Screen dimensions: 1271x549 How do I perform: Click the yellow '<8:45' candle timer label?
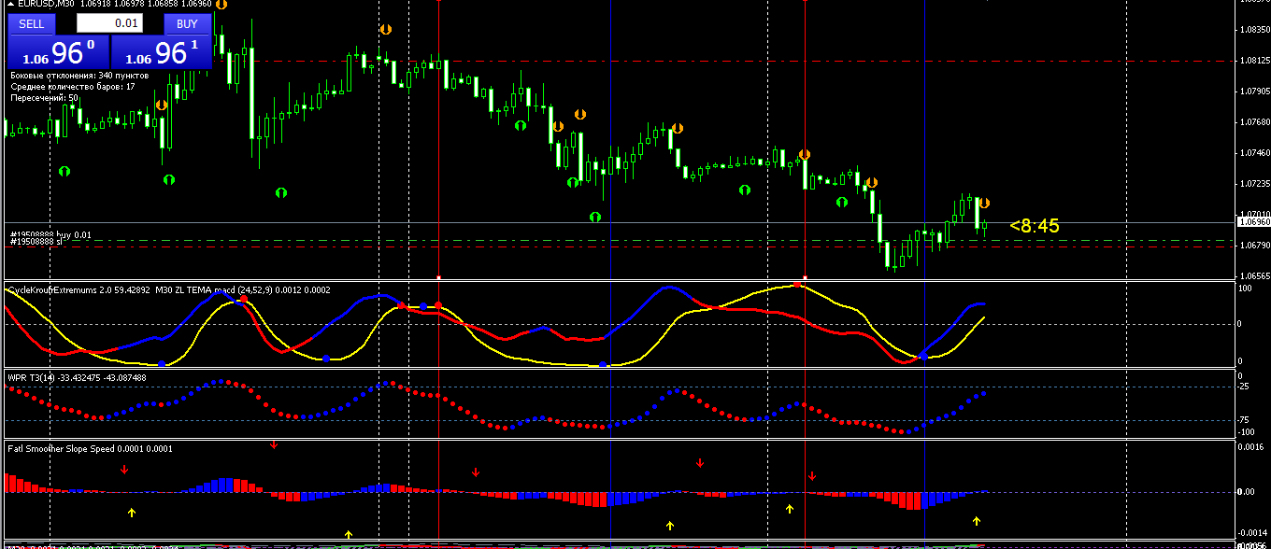click(x=1035, y=226)
